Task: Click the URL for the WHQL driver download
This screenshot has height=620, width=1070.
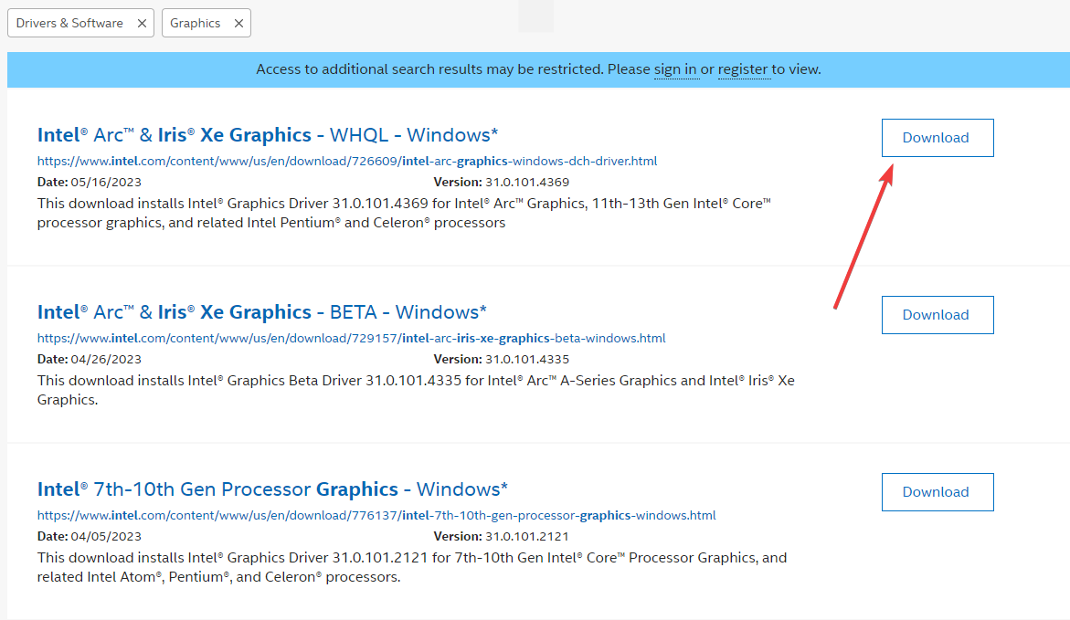Action: pyautogui.click(x=346, y=161)
